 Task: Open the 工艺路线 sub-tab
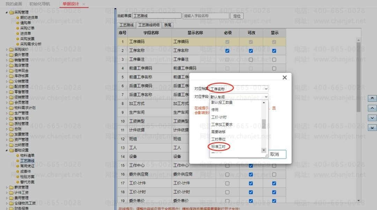pyautogui.click(x=127, y=25)
